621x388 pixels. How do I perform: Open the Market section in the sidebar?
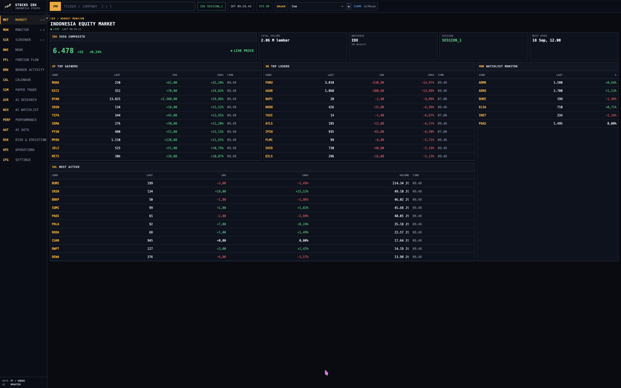click(23, 20)
